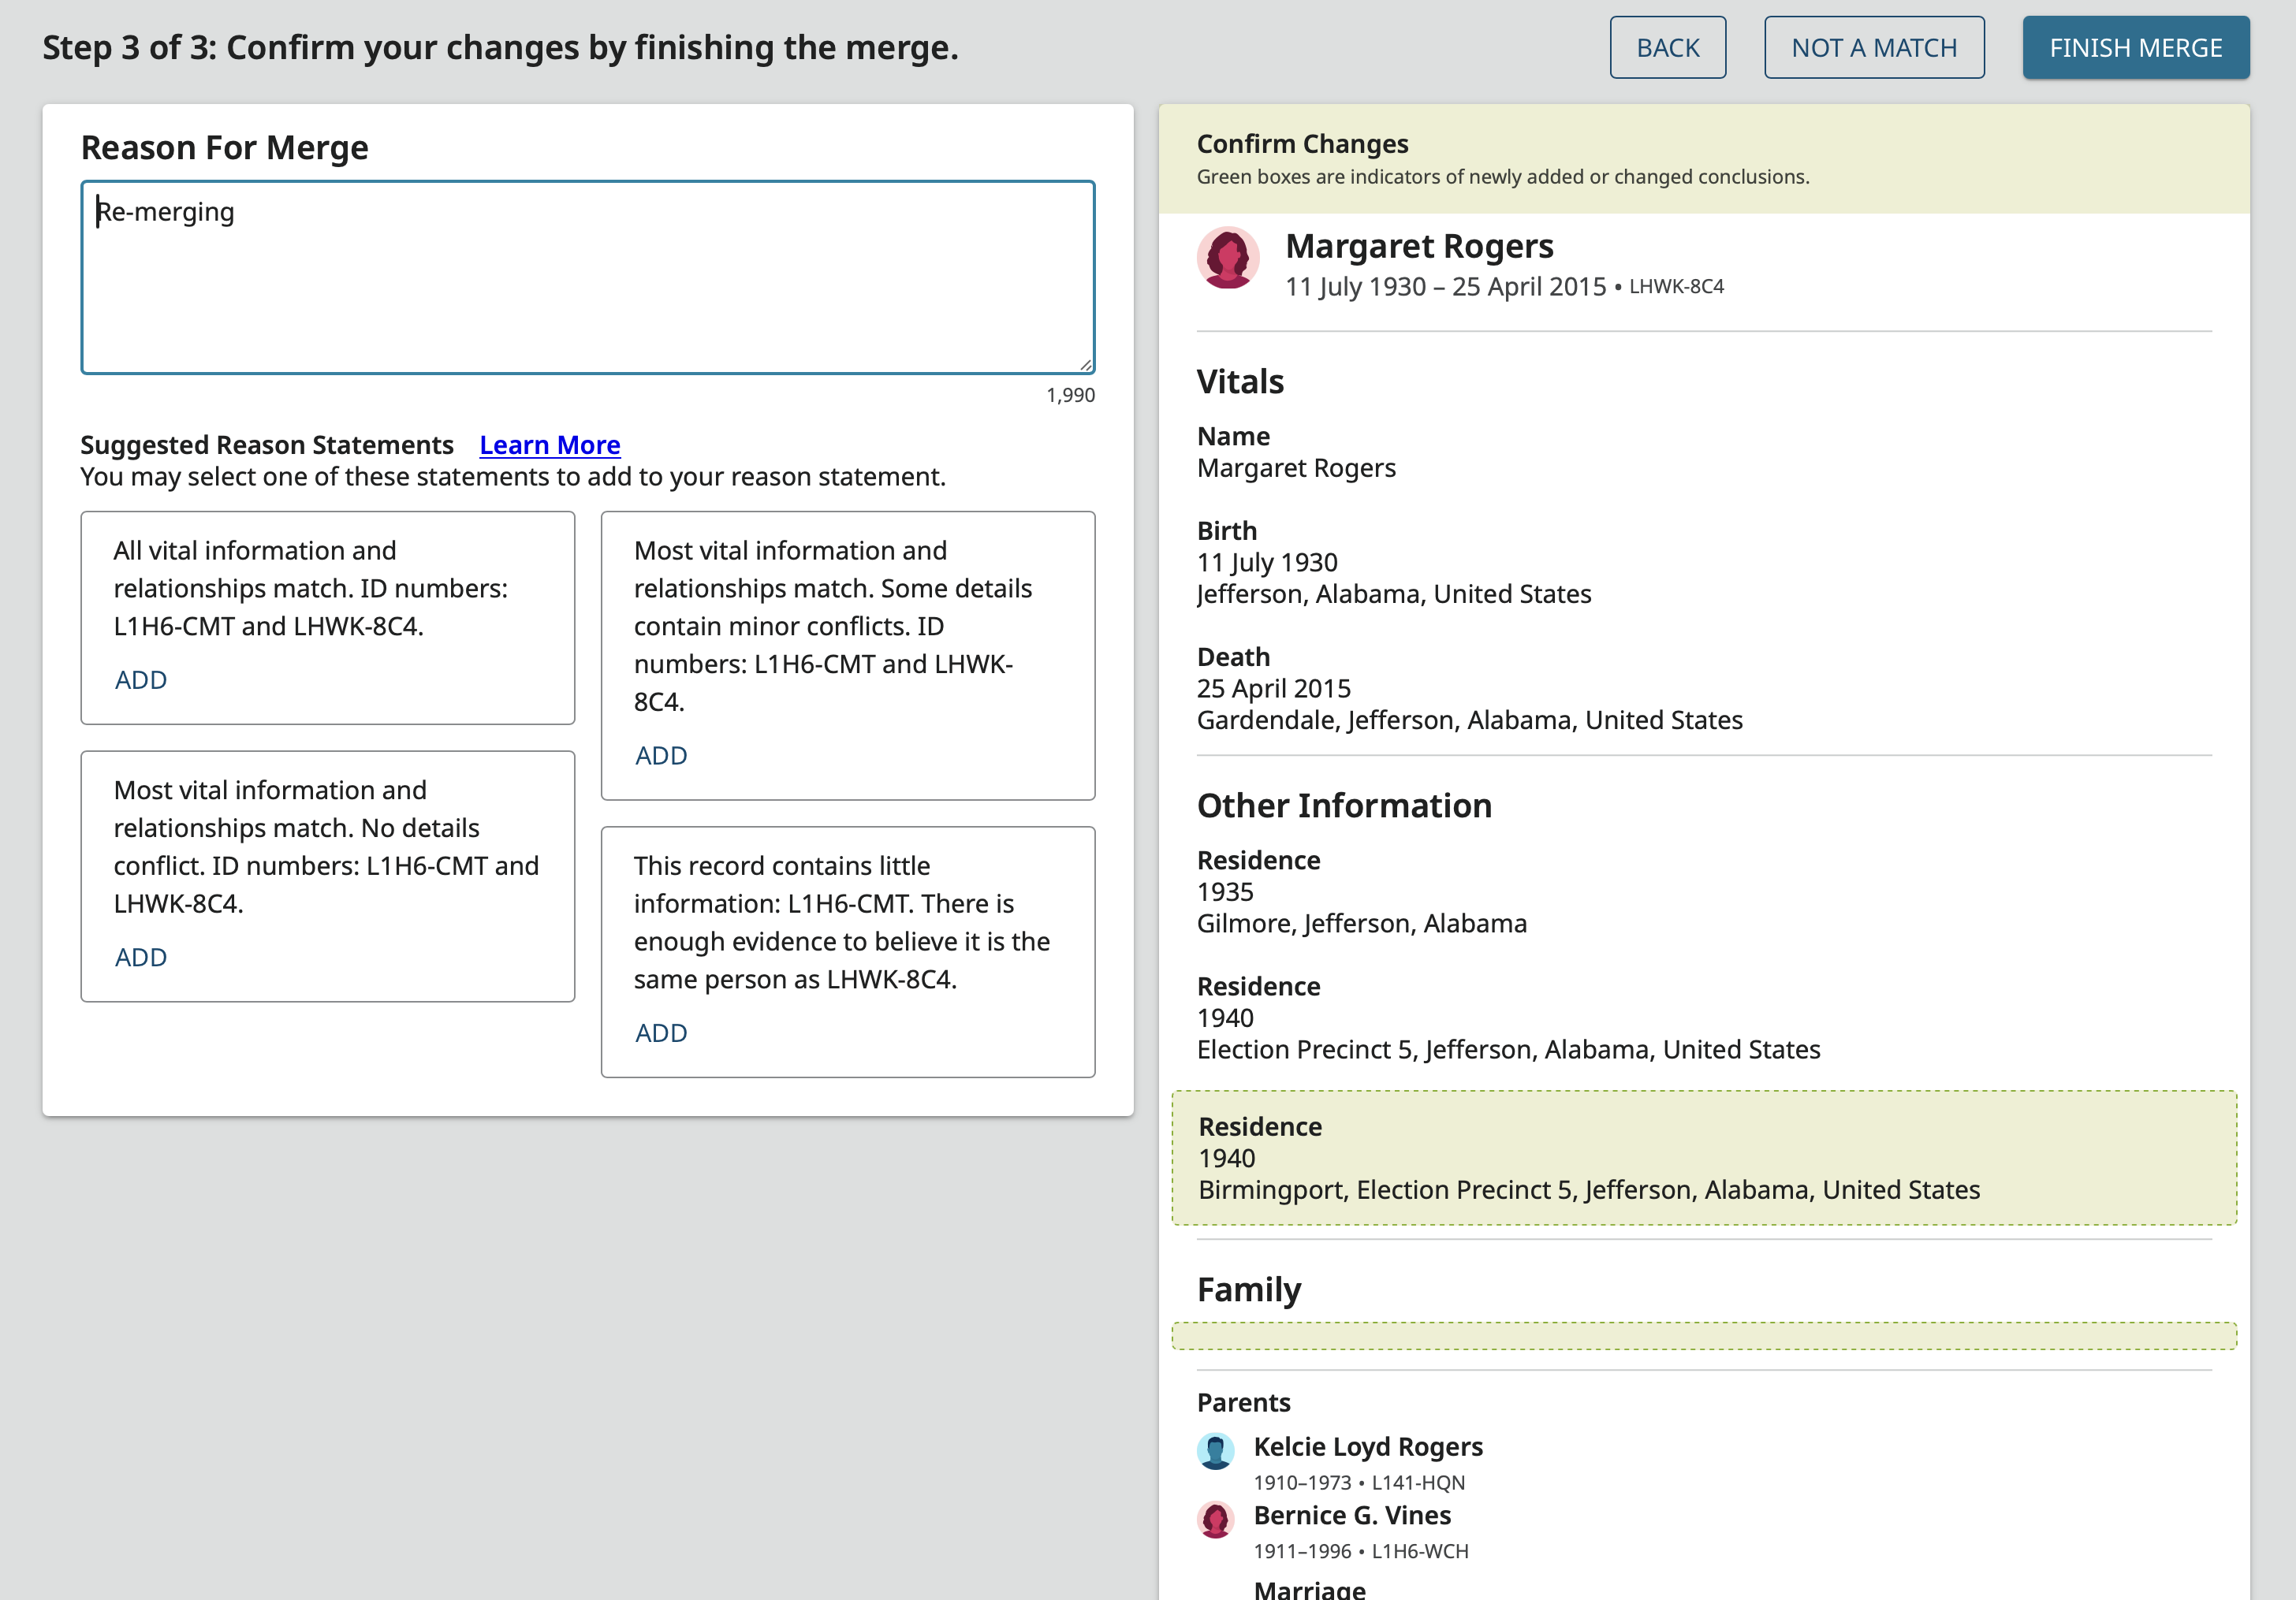Open the Learn More link

pyautogui.click(x=549, y=445)
